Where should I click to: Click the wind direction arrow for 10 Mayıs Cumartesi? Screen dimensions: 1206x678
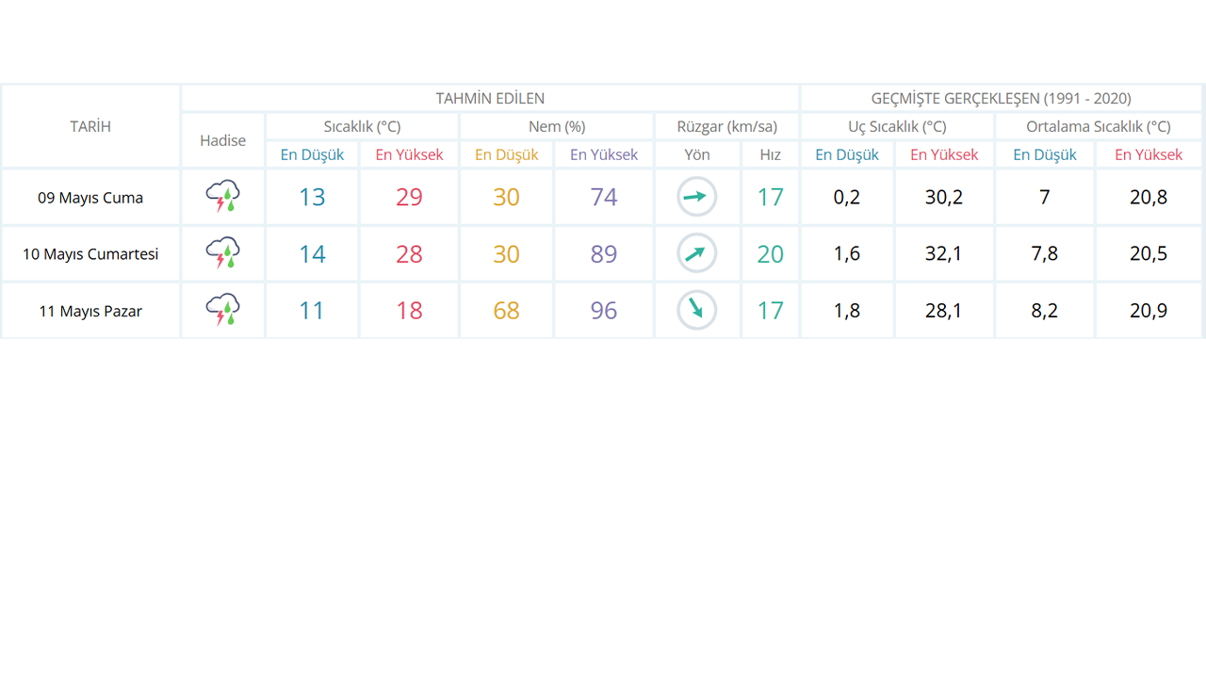click(x=697, y=253)
